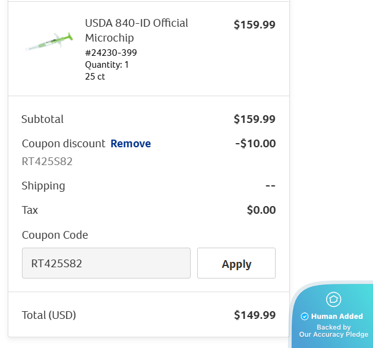Click the item number #24230-399
The image size is (373, 348).
(x=111, y=53)
